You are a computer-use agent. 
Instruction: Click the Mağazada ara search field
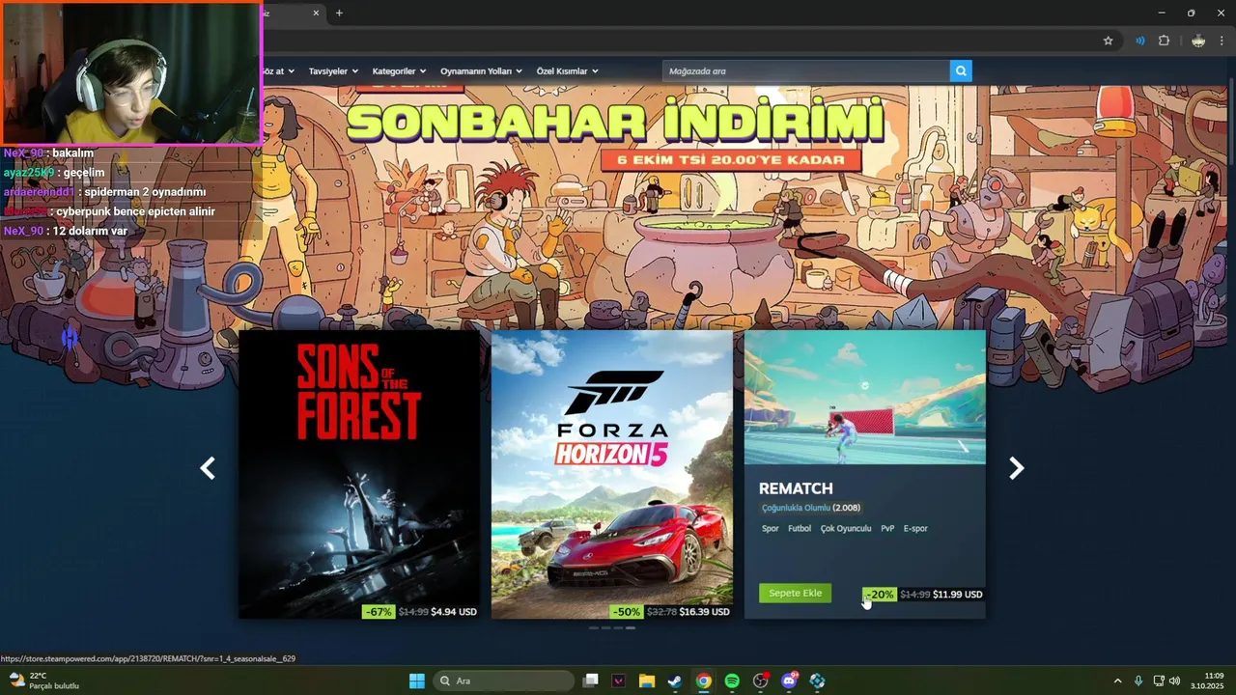(x=806, y=70)
